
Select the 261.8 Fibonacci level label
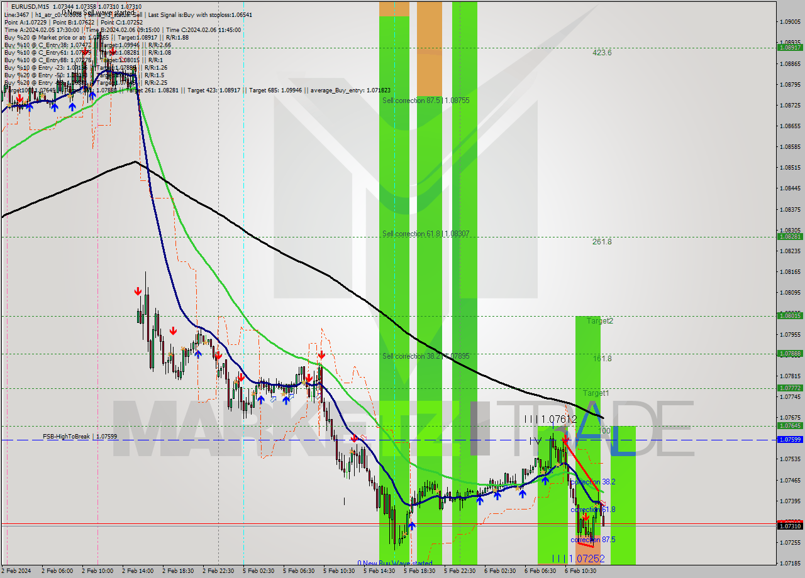click(x=602, y=241)
